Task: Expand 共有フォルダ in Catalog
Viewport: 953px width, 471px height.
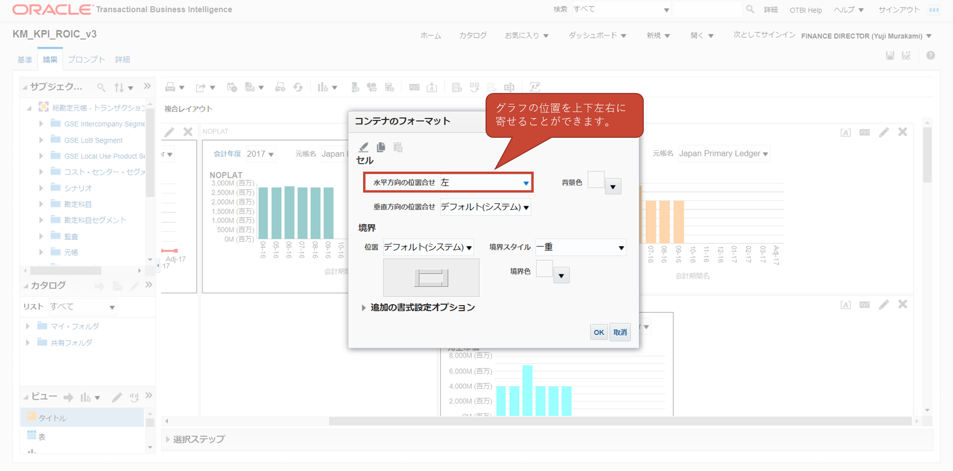Action: 28,343
